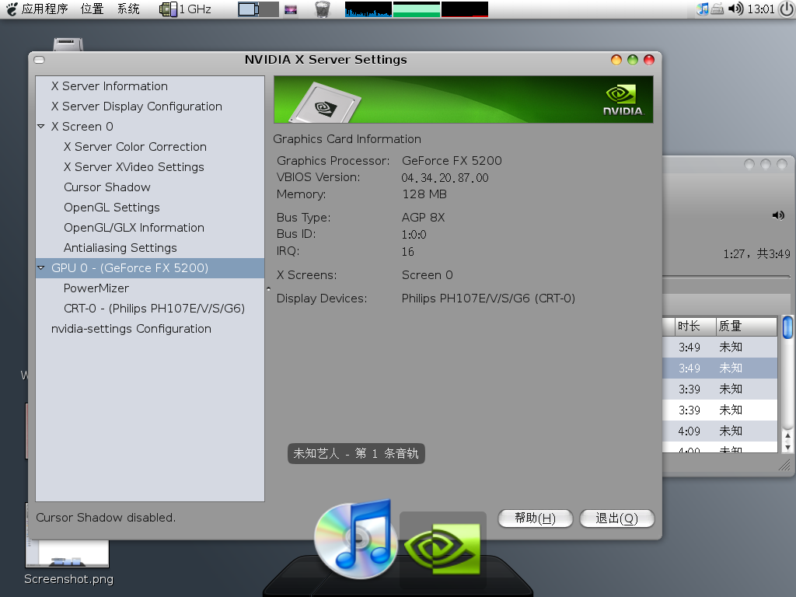Close NVIDIA X Server Settings with the red button
796x597 pixels.
[649, 60]
